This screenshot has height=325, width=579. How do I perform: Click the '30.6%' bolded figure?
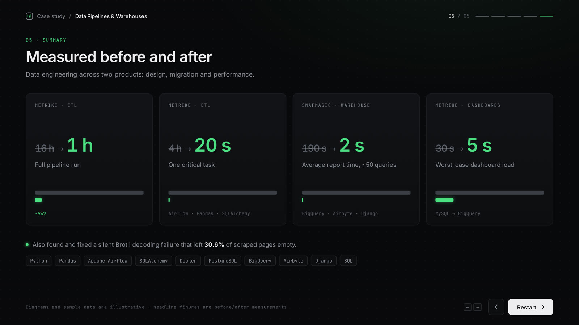pyautogui.click(x=214, y=244)
